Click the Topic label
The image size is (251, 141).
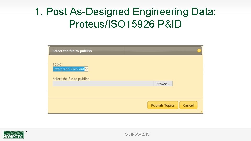click(x=57, y=64)
